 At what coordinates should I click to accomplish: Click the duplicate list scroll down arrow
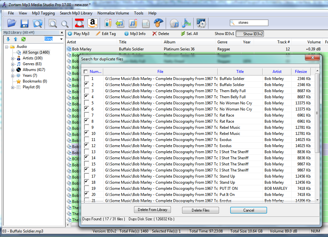click(317, 200)
